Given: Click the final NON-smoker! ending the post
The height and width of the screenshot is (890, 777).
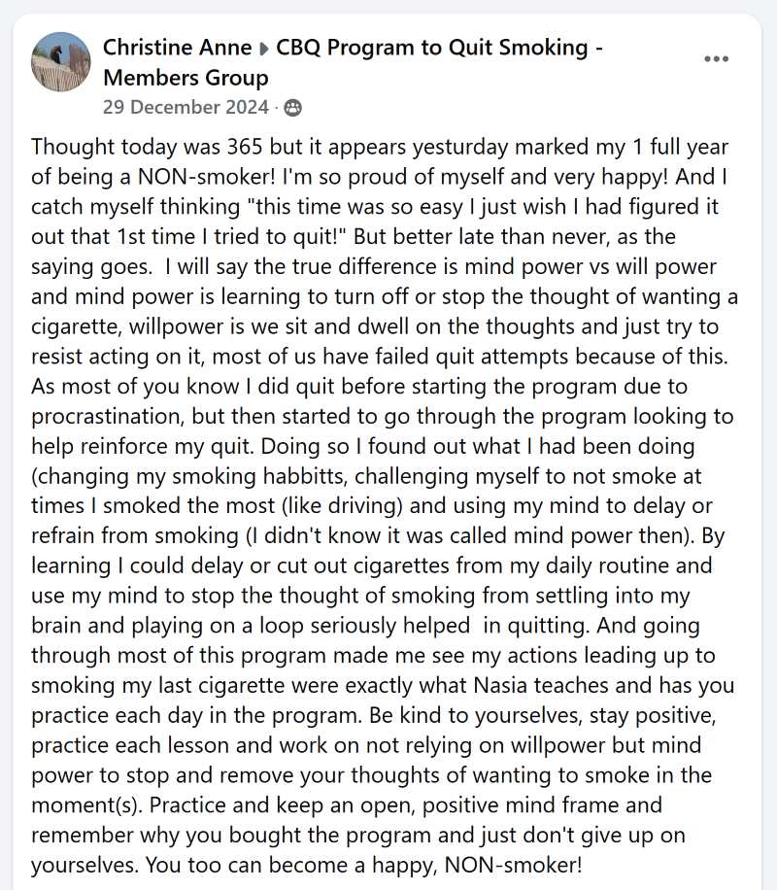Looking at the screenshot, I should pyautogui.click(x=513, y=866).
